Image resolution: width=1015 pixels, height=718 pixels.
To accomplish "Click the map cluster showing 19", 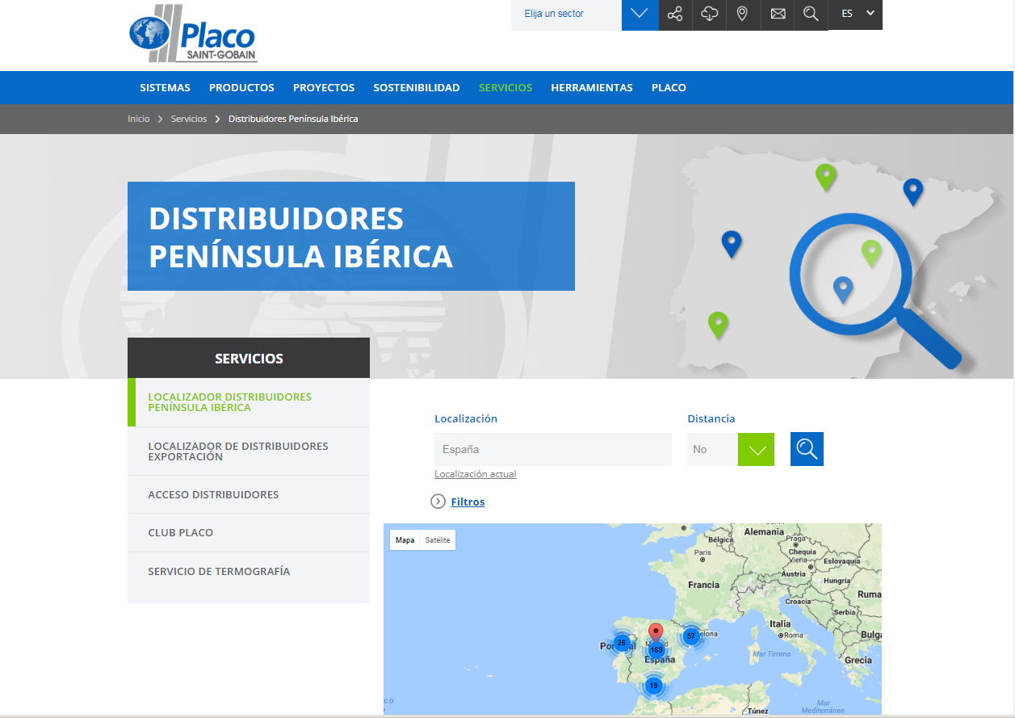I will [x=653, y=686].
